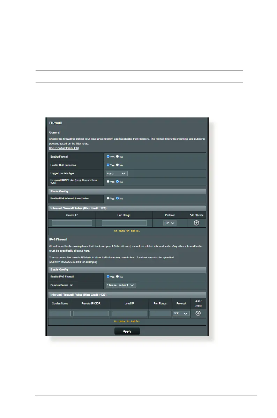Select No for Enable Firewall
The width and height of the screenshot is (277, 418).
click(118, 157)
